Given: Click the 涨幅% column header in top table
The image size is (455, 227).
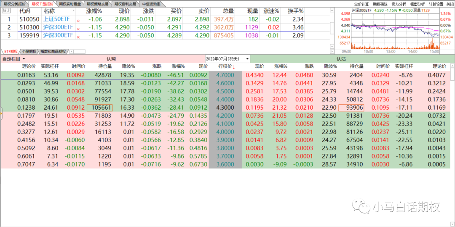Looking at the screenshot, I should [94, 11].
